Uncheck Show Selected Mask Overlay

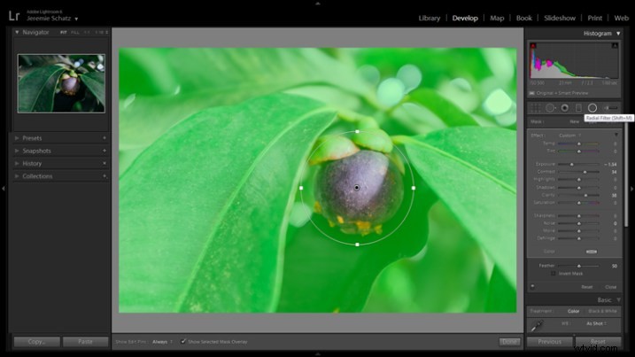[x=183, y=342]
